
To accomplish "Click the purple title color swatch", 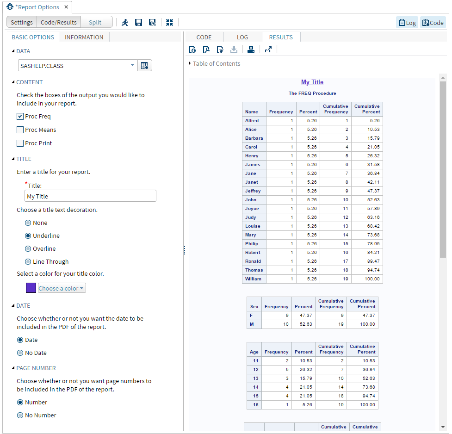I will [x=31, y=288].
